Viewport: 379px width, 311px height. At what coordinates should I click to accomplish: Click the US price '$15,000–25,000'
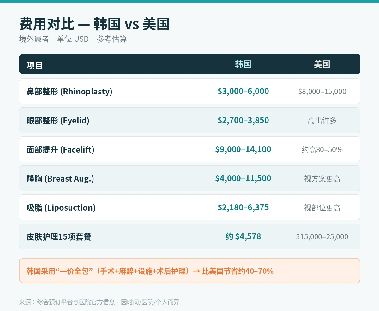click(322, 237)
